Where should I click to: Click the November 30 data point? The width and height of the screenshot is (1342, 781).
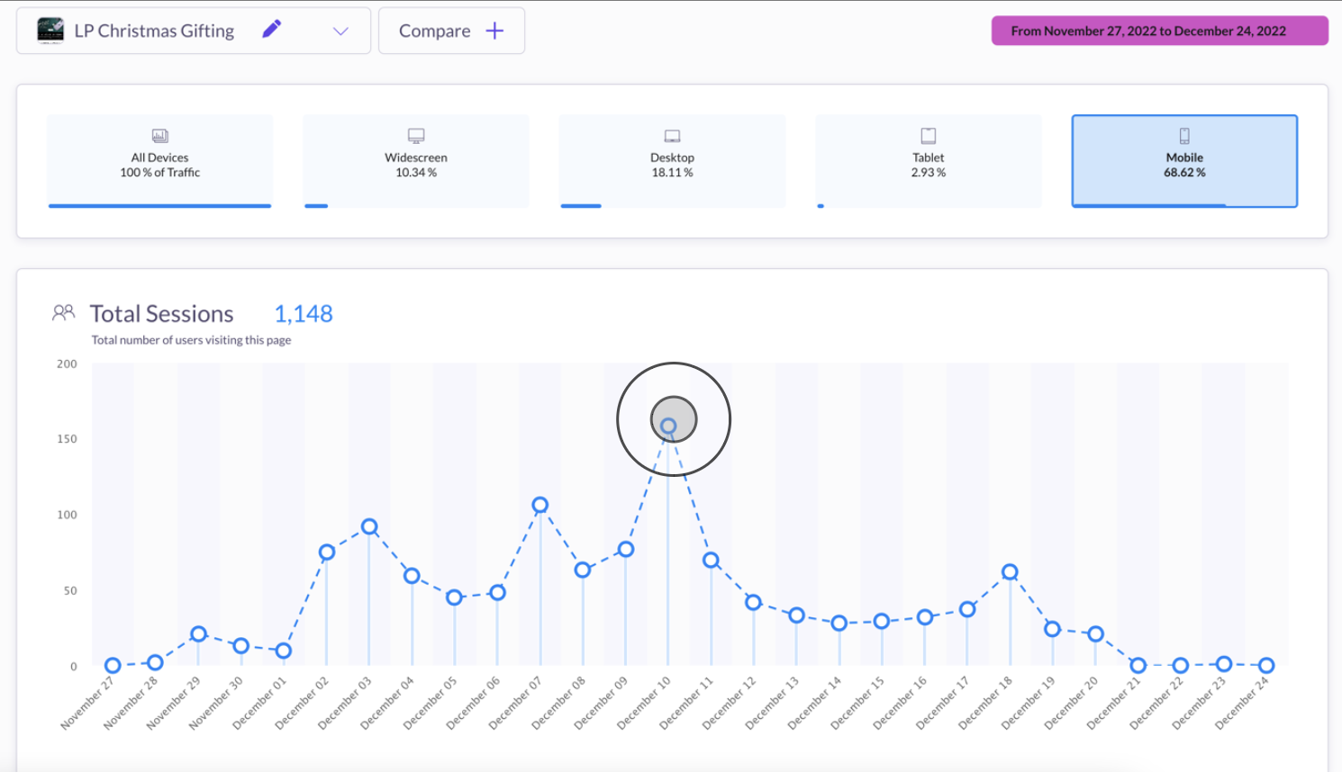tap(240, 646)
